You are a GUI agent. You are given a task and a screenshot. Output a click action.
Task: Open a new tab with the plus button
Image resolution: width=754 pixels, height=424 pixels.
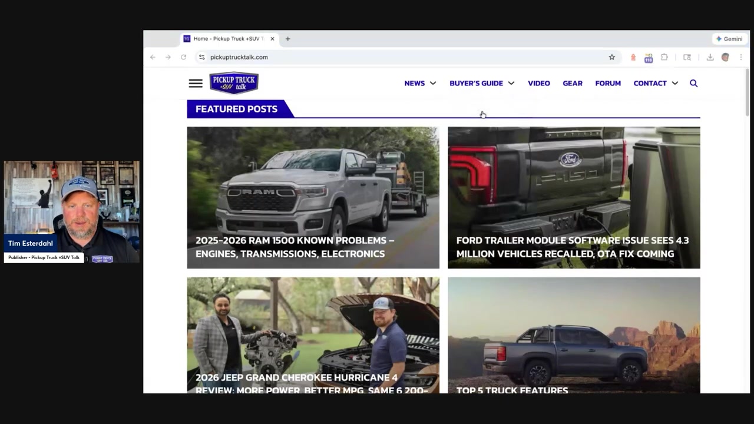point(287,39)
